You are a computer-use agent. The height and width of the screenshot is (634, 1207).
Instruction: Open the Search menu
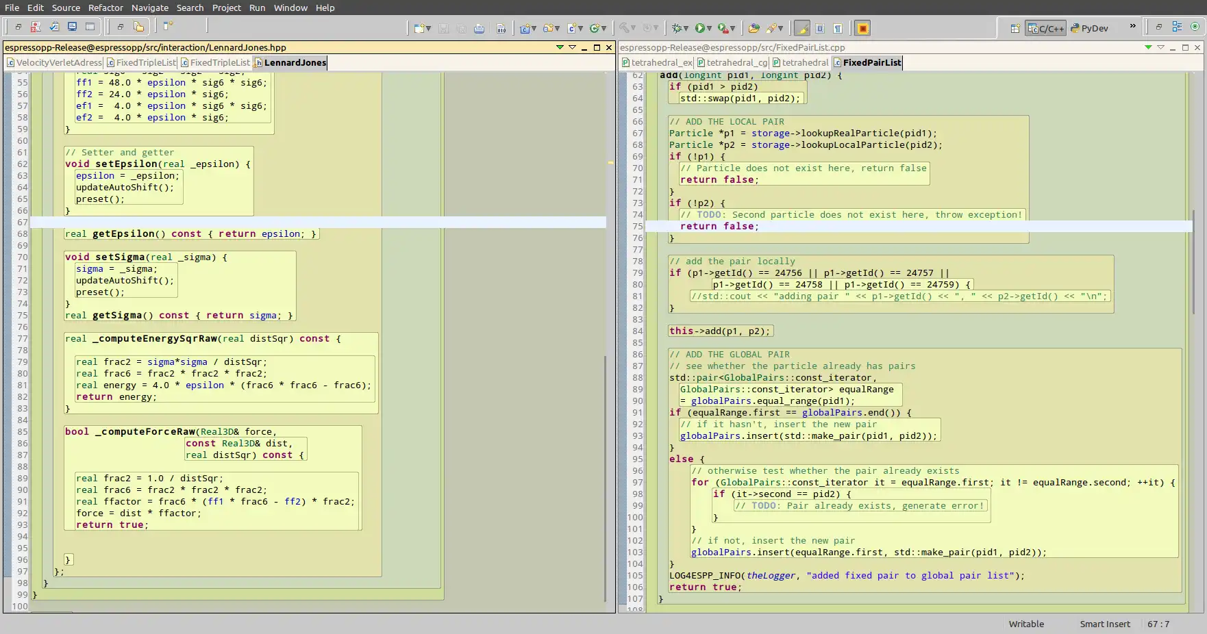click(x=190, y=8)
